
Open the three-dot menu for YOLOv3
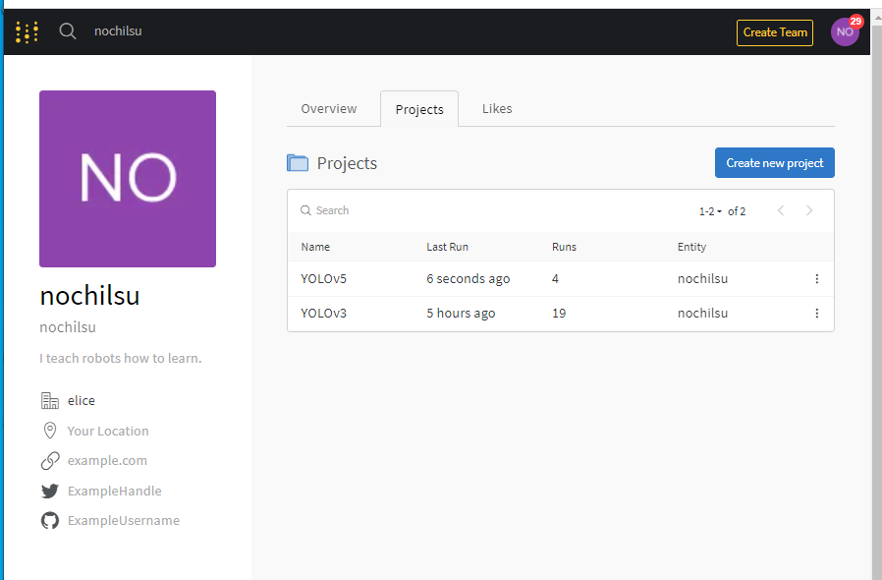817,313
